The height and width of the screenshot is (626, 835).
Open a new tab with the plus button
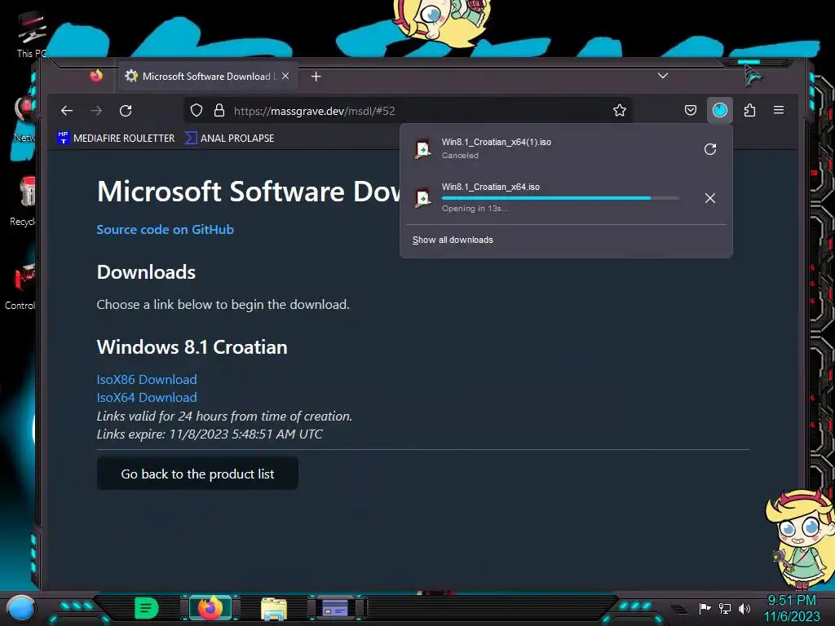[x=316, y=77]
